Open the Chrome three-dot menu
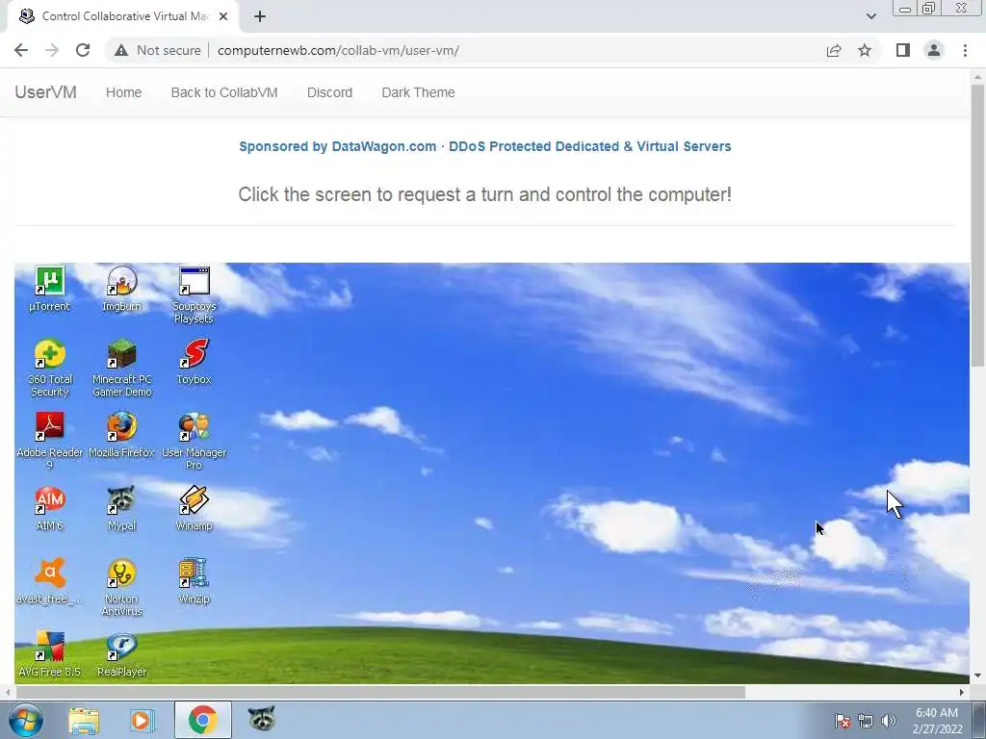The image size is (986, 739). click(x=965, y=50)
